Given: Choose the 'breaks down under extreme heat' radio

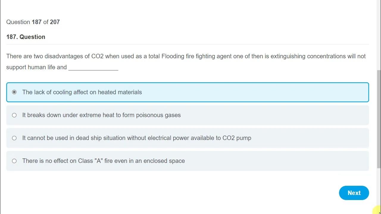Looking at the screenshot, I should tap(14, 115).
